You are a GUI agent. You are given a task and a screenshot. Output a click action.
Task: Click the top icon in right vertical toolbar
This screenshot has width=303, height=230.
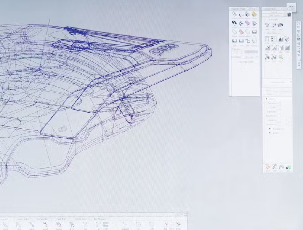point(299,23)
